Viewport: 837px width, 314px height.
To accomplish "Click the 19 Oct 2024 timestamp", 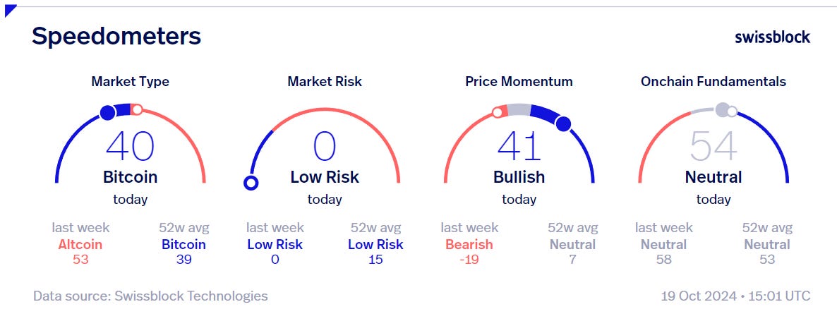I will click(x=735, y=296).
